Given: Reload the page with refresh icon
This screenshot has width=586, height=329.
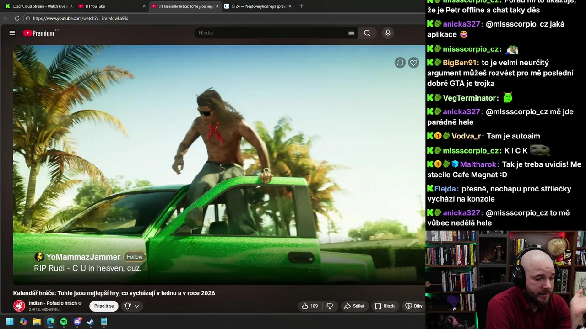Looking at the screenshot, I should [17, 18].
